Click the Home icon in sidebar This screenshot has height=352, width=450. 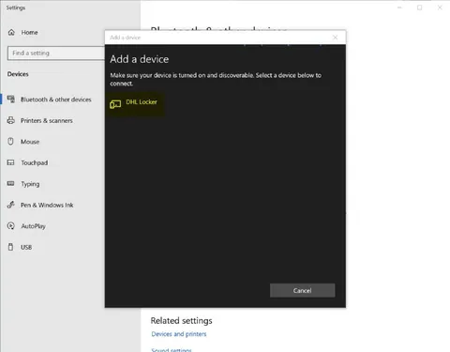tap(11, 32)
